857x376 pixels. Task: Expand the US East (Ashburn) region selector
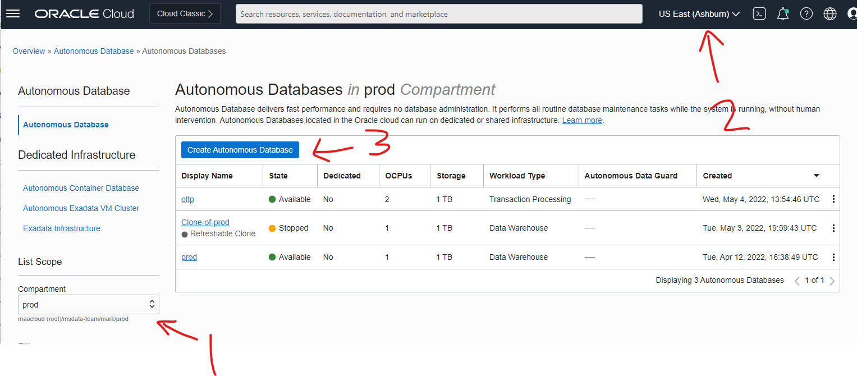click(x=699, y=14)
